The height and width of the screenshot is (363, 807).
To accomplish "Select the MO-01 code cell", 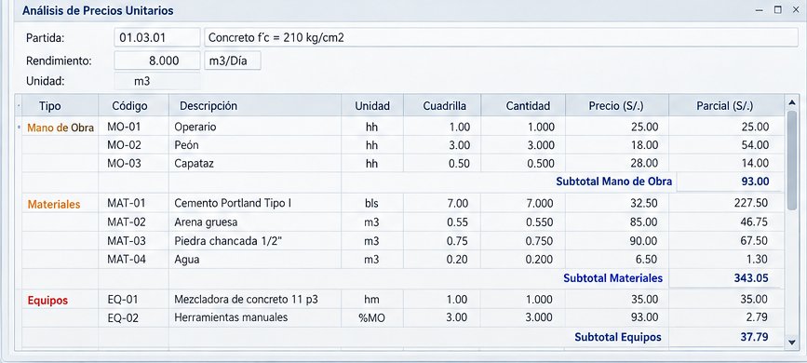I will pos(133,127).
